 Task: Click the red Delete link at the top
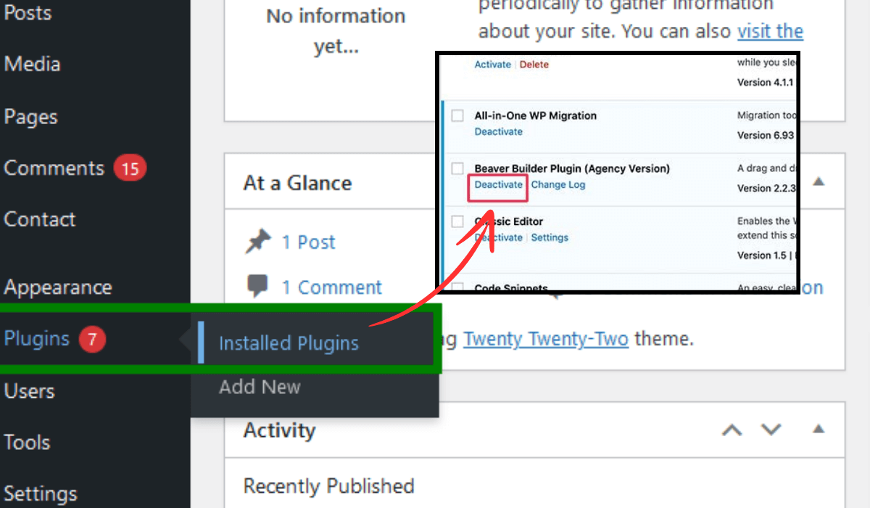(x=534, y=64)
